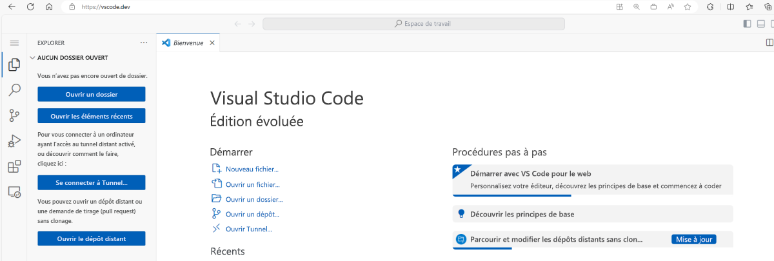This screenshot has height=261, width=774.
Task: Open the hamburger application menu
Action: 14,43
